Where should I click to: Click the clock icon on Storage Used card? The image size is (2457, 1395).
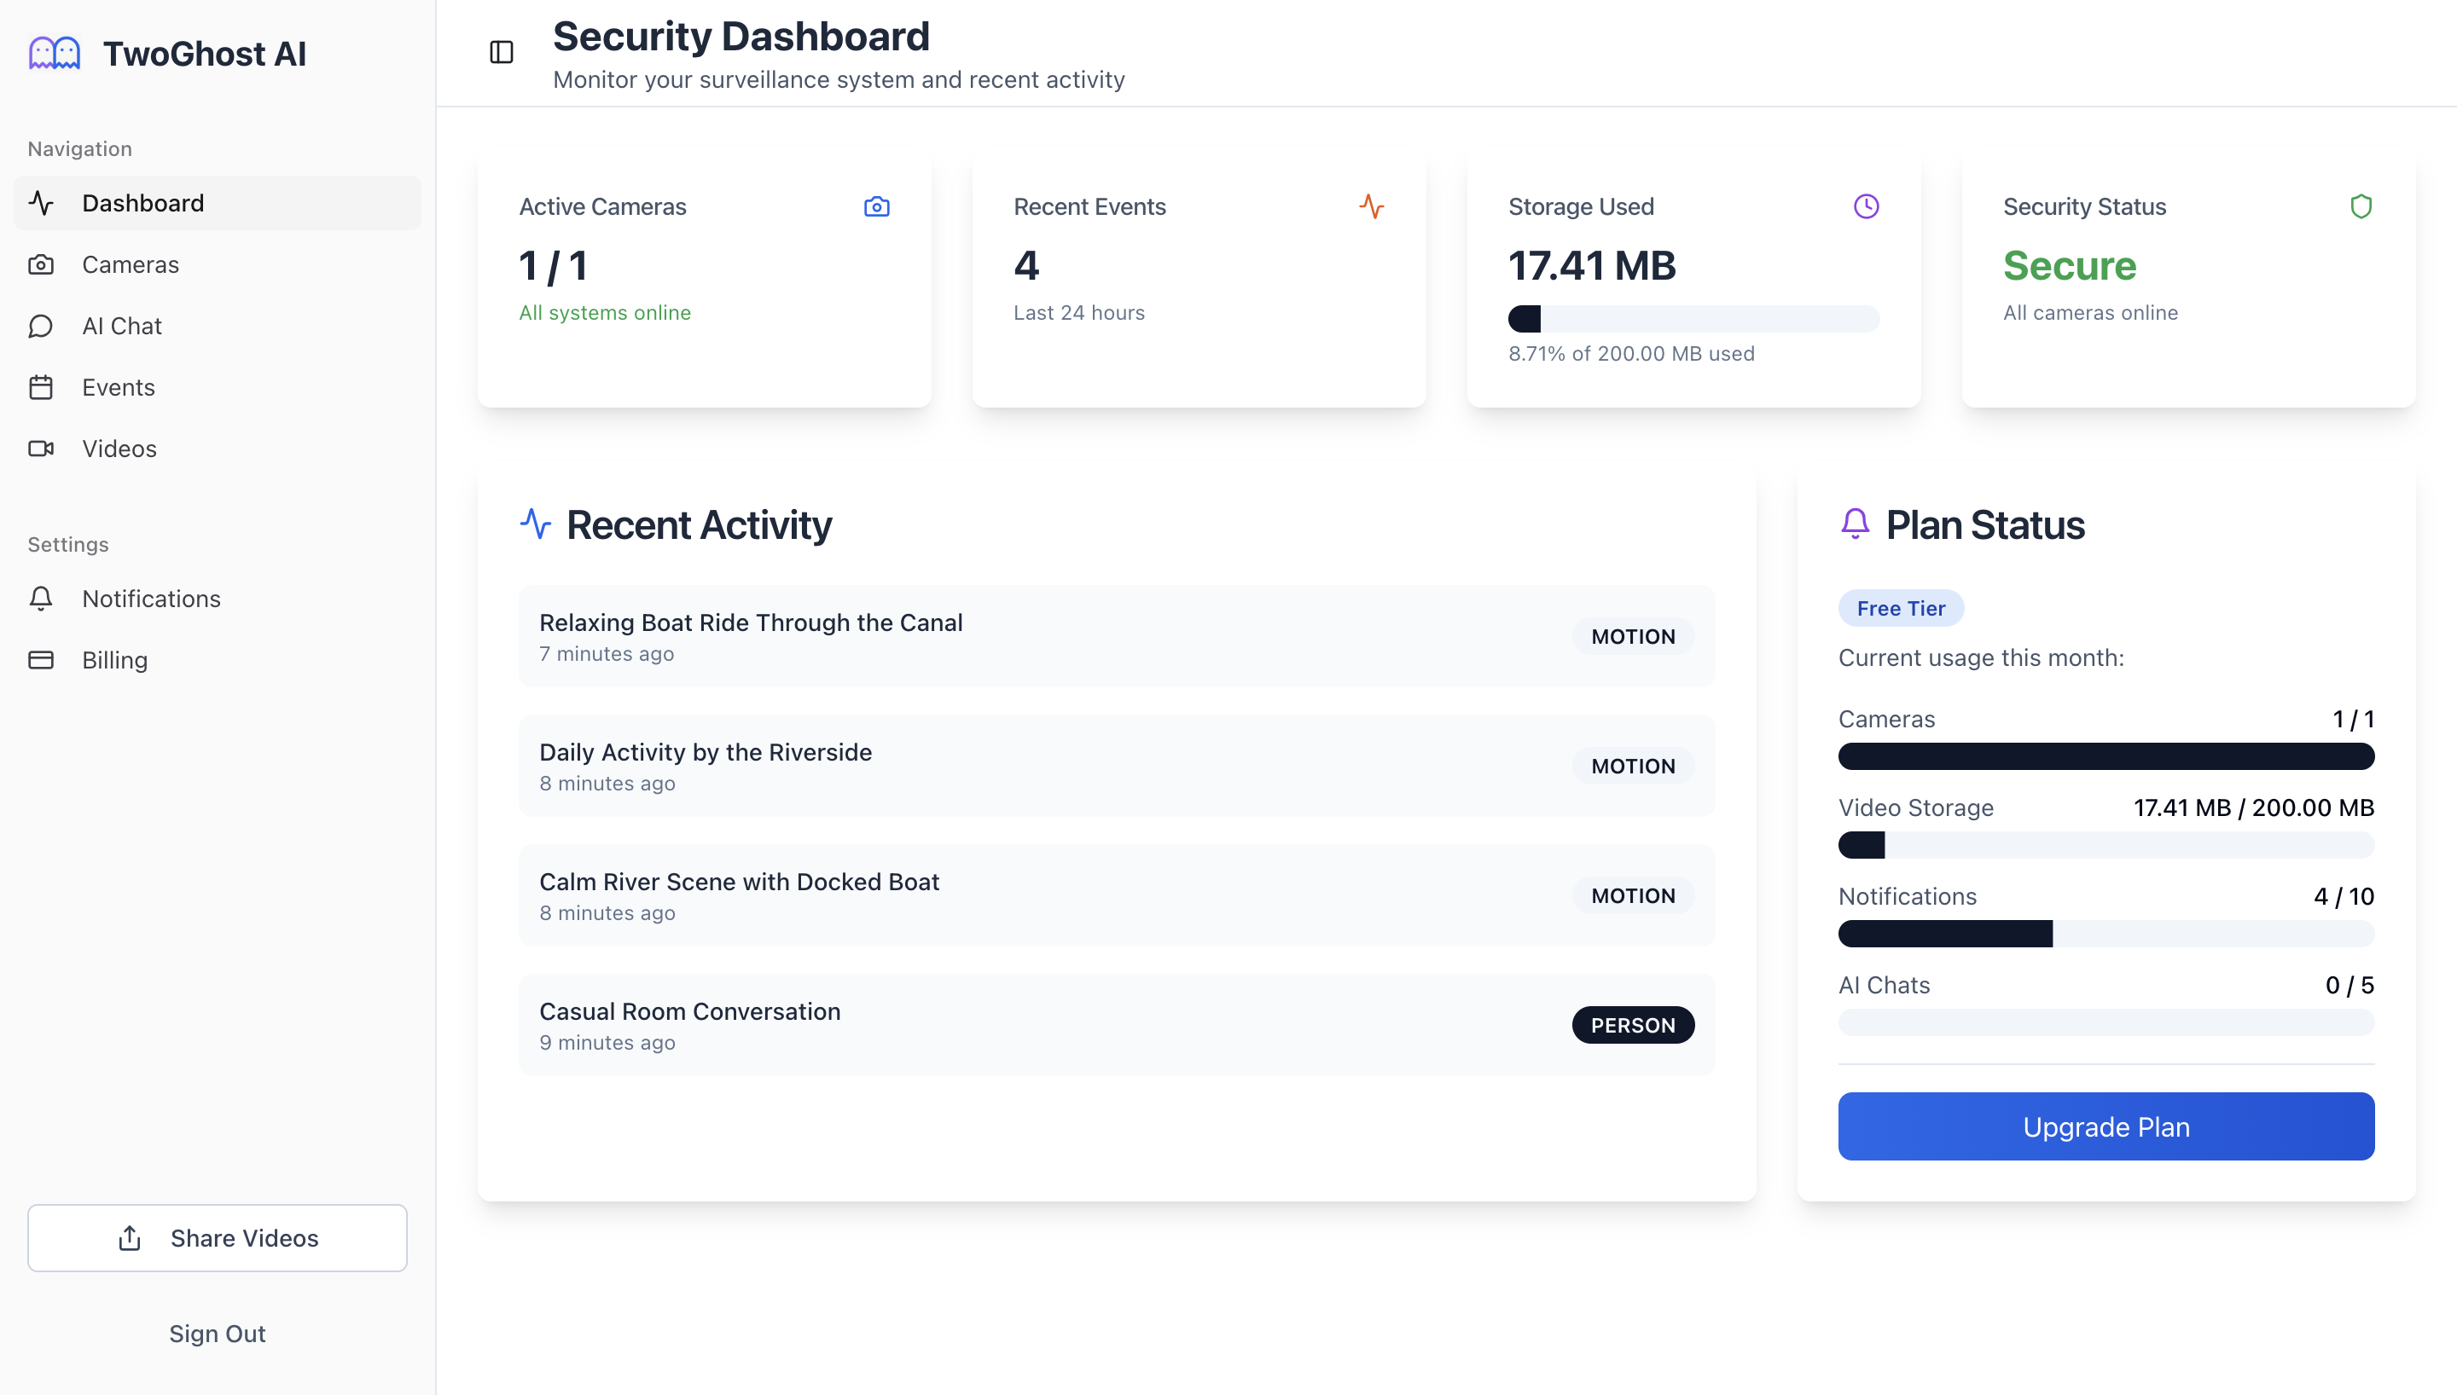1866,206
